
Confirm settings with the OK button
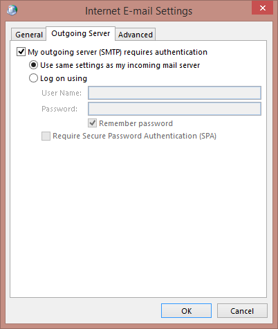pyautogui.click(x=186, y=311)
